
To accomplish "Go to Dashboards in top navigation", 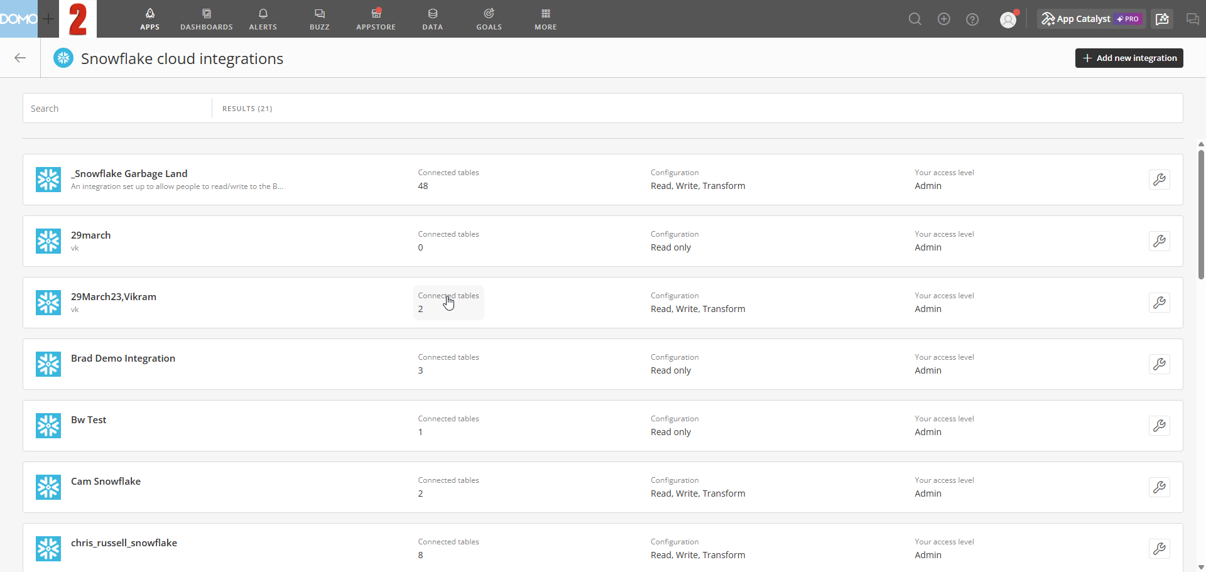I will point(207,19).
